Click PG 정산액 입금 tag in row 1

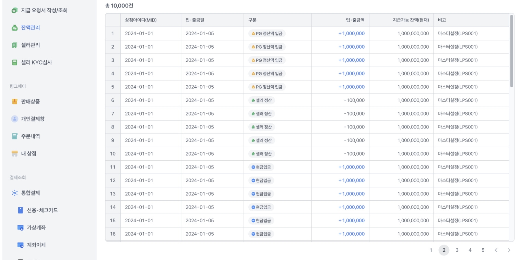pos(267,34)
